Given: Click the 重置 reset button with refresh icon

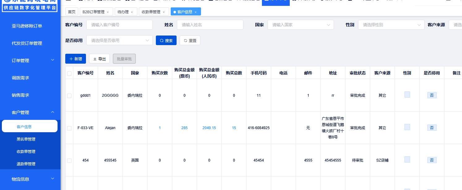Looking at the screenshot, I should click(190, 40).
